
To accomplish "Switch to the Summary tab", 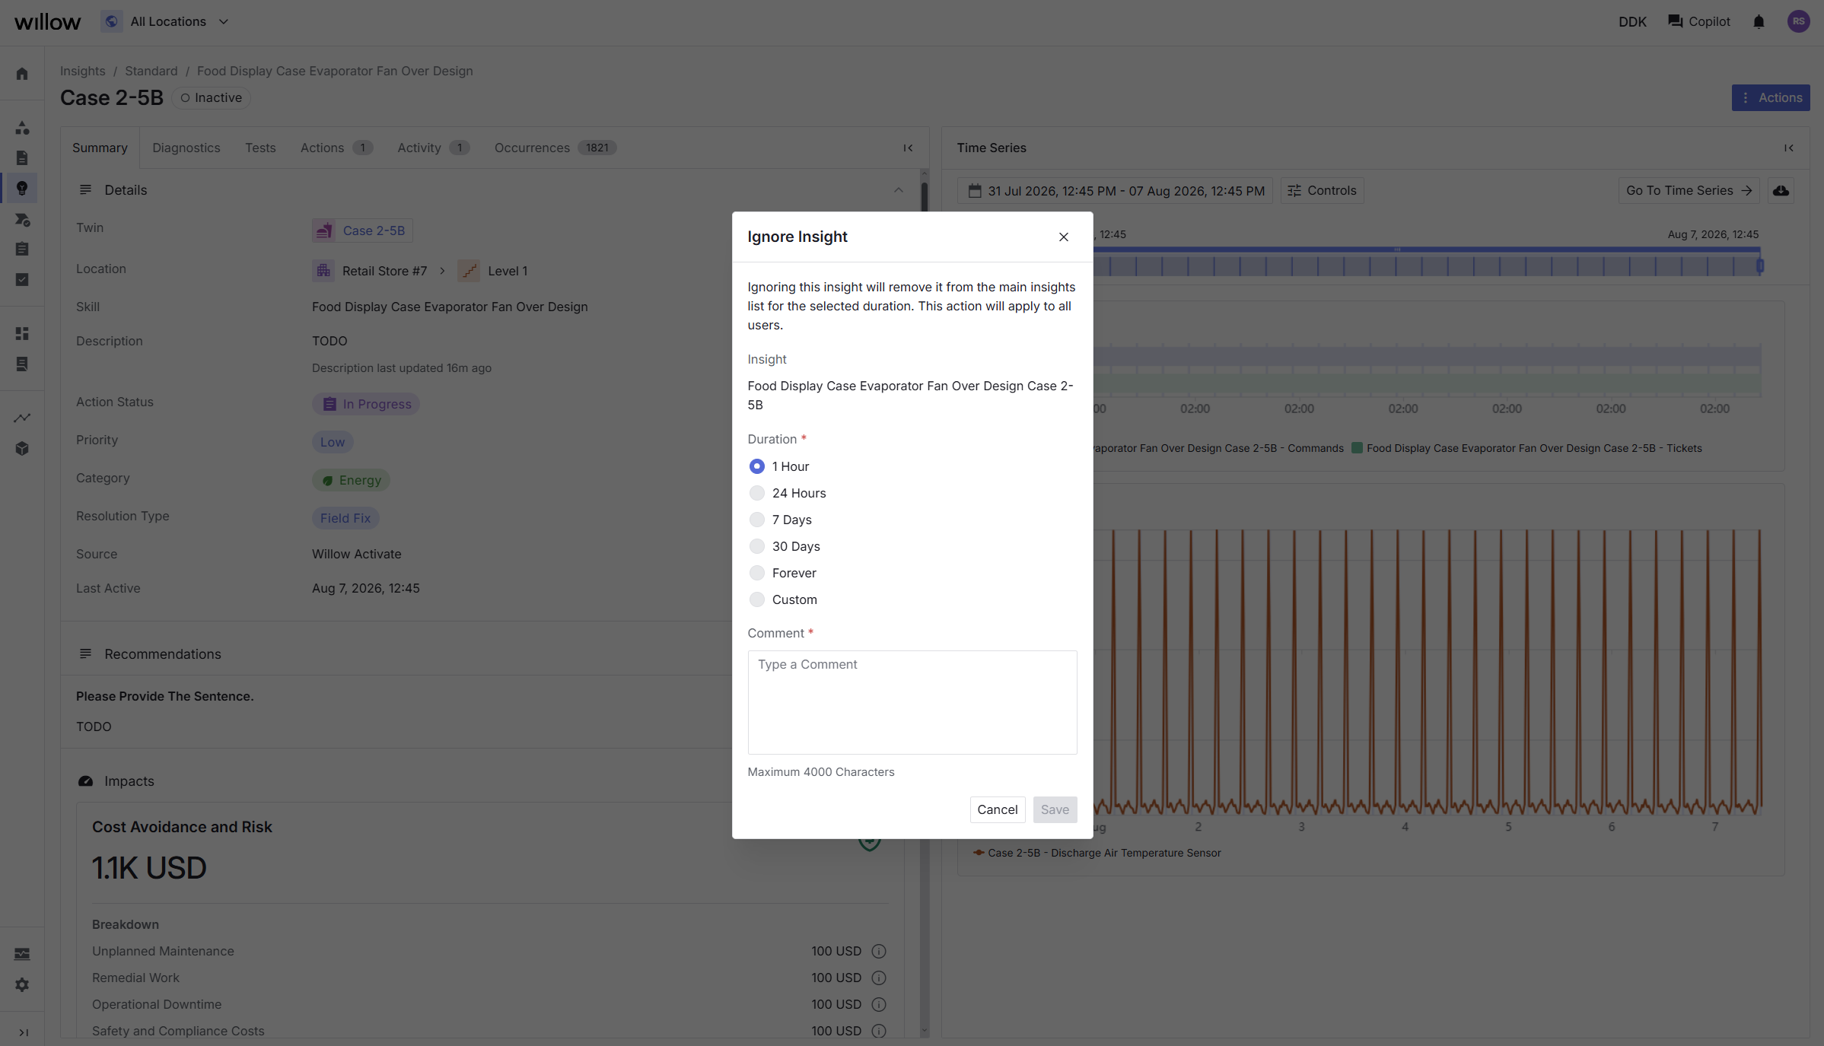I will 100,148.
